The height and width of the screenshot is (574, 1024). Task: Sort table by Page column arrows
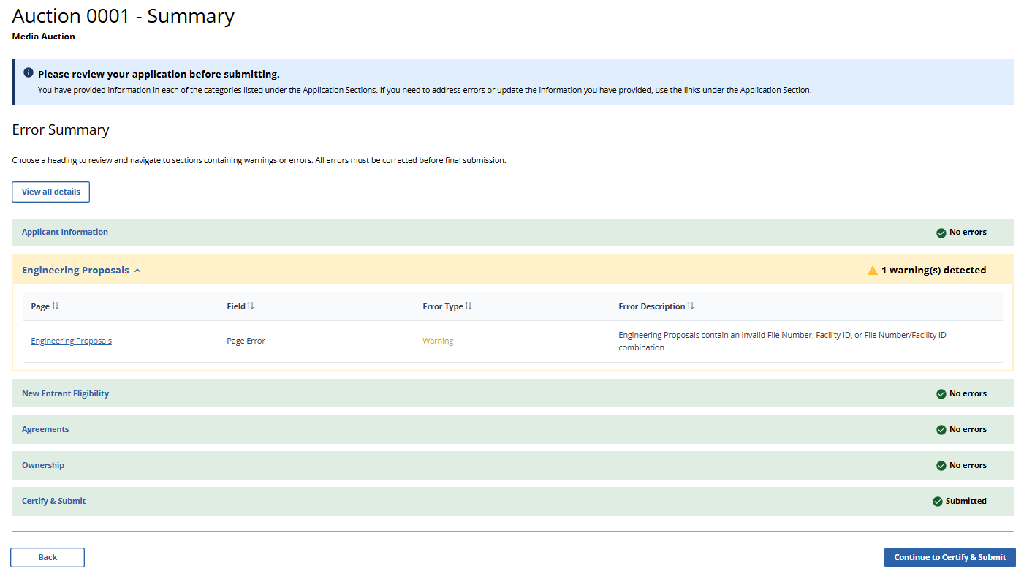coord(56,306)
